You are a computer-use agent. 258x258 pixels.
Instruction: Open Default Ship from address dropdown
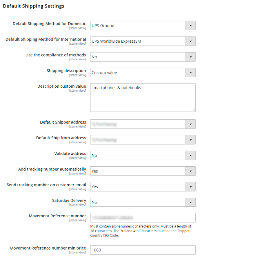[x=190, y=140]
